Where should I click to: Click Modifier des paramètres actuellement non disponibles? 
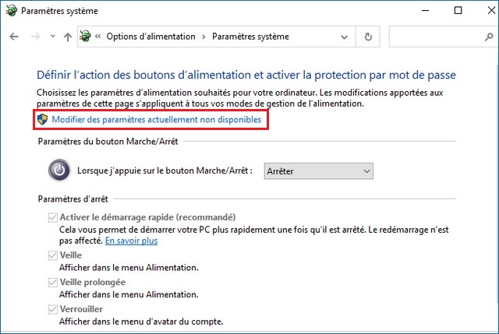pyautogui.click(x=156, y=119)
